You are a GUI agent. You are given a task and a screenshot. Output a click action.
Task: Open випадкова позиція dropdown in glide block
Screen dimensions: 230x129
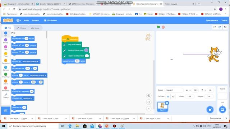[38, 75]
